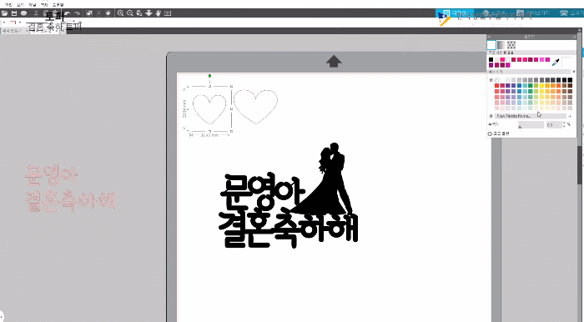Screen dimensions: 584x322
Task: Zoom in with the magnifier plus icon
Action: click(x=120, y=13)
